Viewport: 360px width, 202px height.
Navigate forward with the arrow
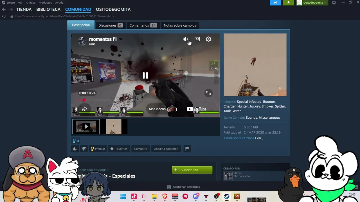click(11, 9)
